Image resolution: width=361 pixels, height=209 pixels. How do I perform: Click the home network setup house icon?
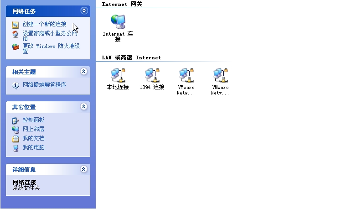click(x=15, y=34)
